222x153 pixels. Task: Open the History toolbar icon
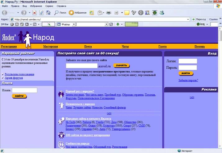click(92, 13)
